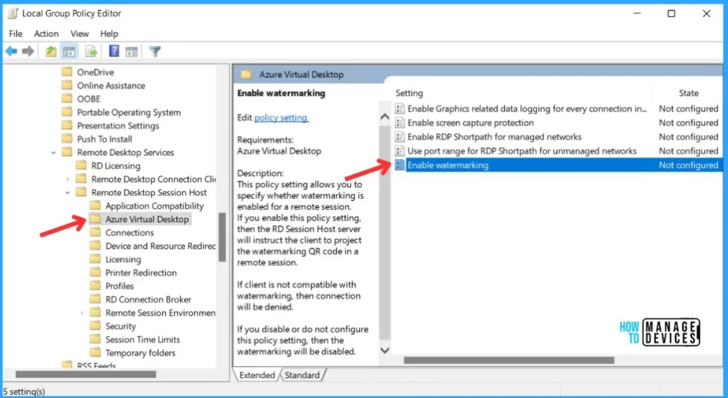
Task: Click the Local Group Policy Editor title icon
Action: click(x=13, y=13)
